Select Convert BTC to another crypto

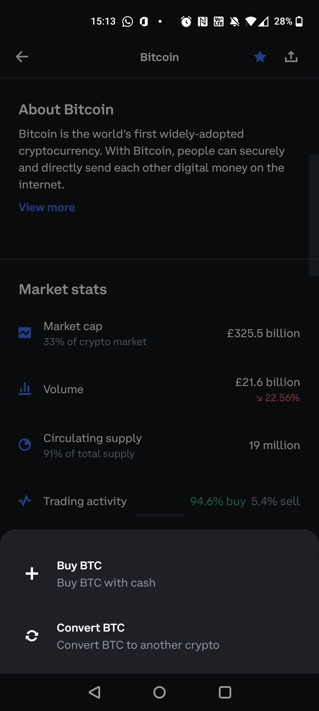coord(138,636)
